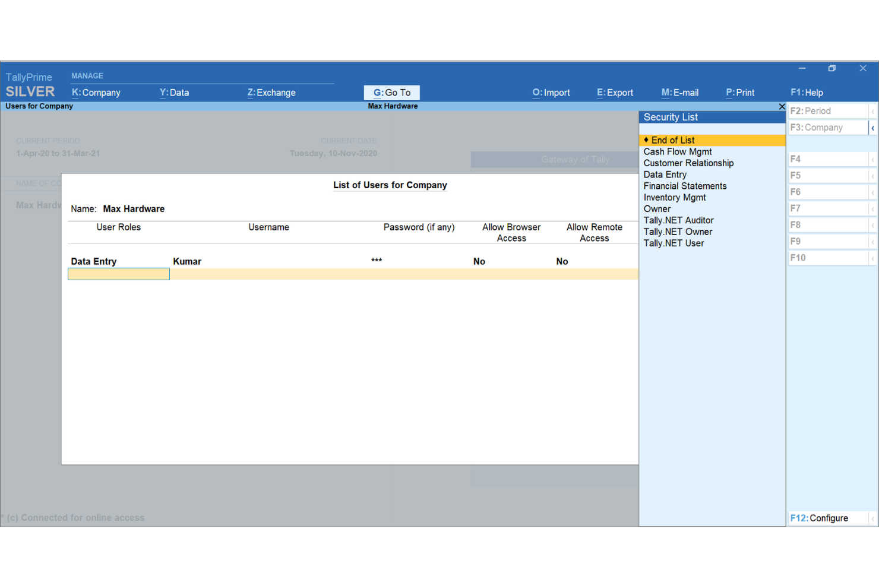
Task: Select Cash Flow Mgmt from Security List
Action: pyautogui.click(x=677, y=151)
